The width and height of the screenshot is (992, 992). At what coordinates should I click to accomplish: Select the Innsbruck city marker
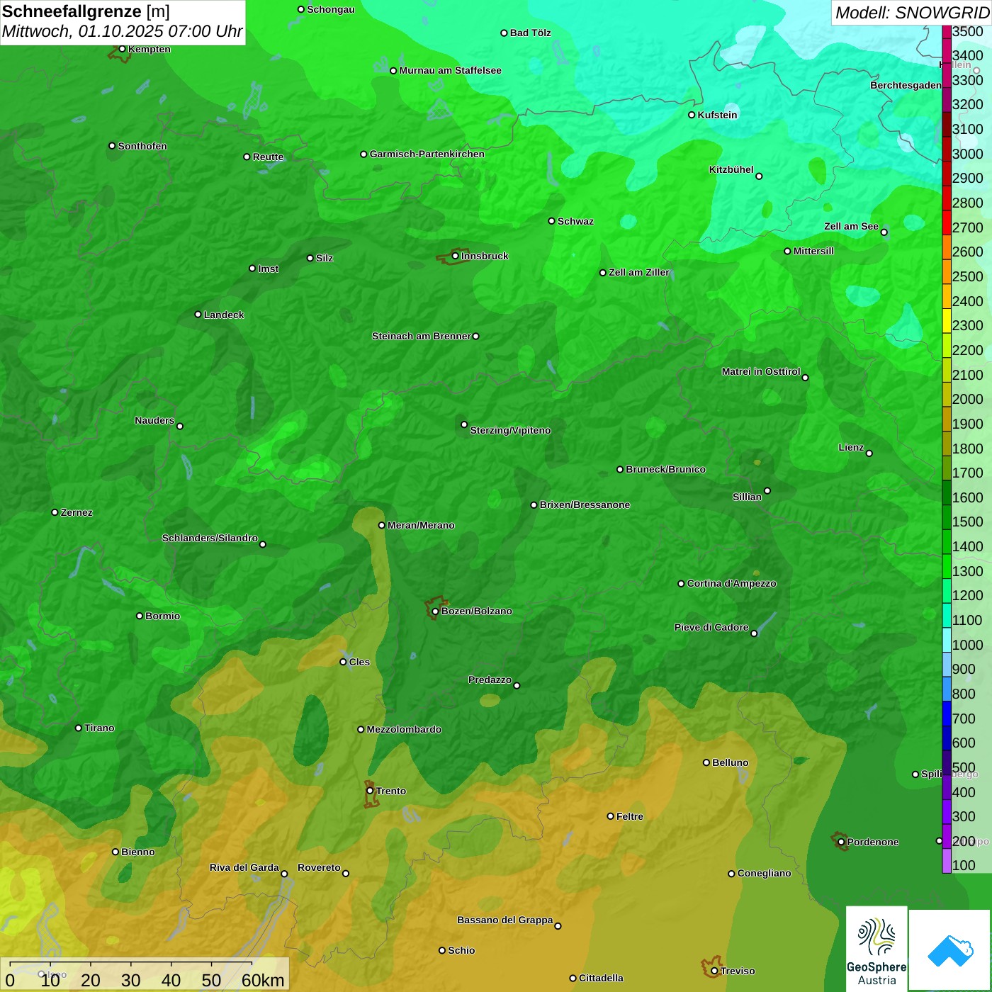click(x=456, y=256)
